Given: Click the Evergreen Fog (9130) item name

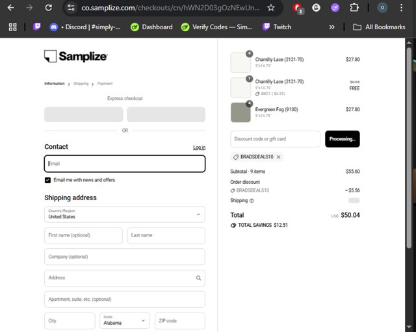Looking at the screenshot, I should pos(276,110).
